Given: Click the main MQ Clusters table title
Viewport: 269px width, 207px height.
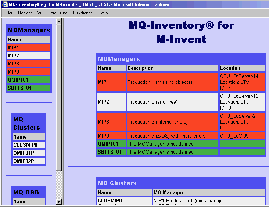Looking at the screenshot, I should 117,183.
